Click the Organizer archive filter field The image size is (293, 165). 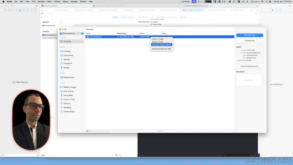(98, 131)
